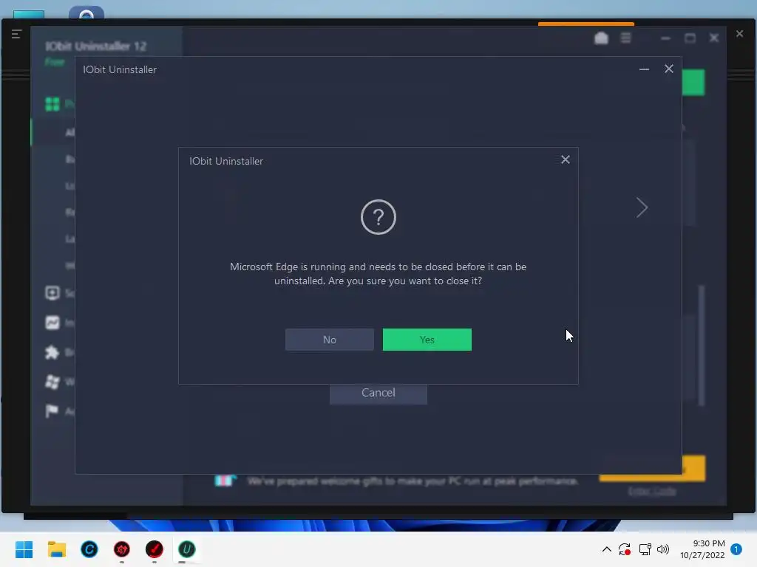Click the scrollbar in the IObit Uninstaller main window
This screenshot has width=757, height=567.
click(x=702, y=346)
